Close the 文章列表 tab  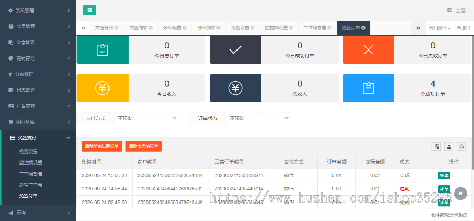click(x=151, y=28)
